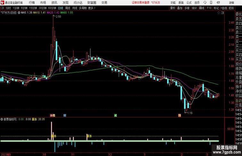Viewport: 242px width, 156px height.
Task: Open the 资讯 menu
Action: click(x=54, y=3)
